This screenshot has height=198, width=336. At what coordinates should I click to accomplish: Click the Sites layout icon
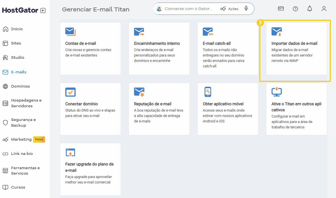point(5,43)
